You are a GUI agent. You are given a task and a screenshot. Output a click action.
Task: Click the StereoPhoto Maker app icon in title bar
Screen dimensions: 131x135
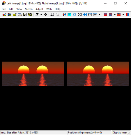point(4,3)
